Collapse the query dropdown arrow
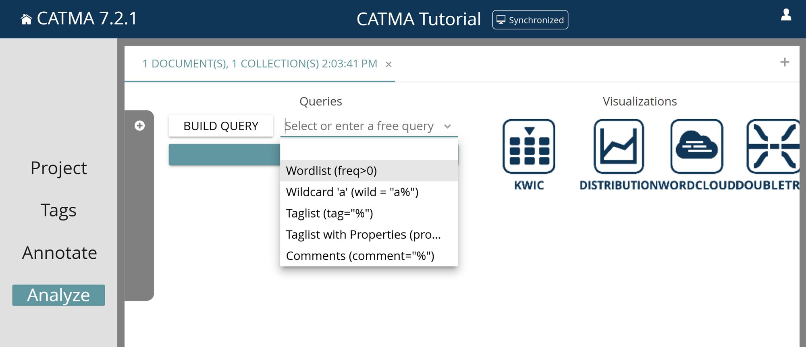 pyautogui.click(x=447, y=127)
